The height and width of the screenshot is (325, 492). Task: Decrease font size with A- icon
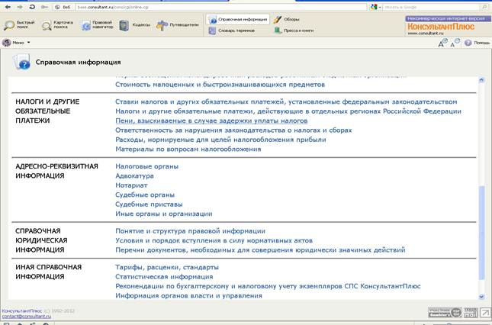(x=455, y=43)
